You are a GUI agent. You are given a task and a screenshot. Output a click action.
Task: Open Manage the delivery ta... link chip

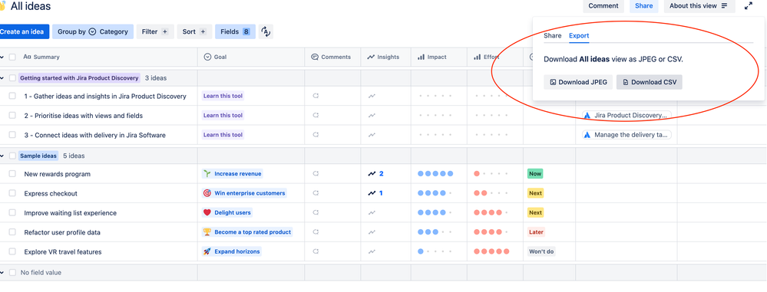(x=626, y=135)
